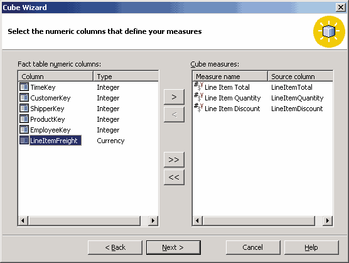The height and width of the screenshot is (263, 349).
Task: Add all columns with >> button
Action: (174, 160)
